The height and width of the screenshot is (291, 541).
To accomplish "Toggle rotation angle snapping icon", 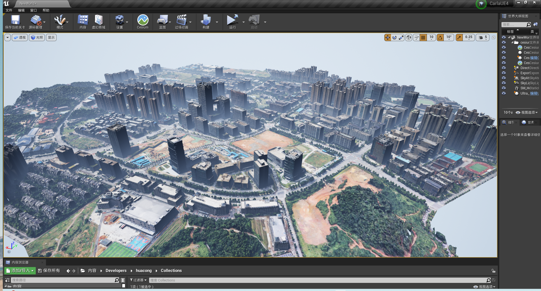I will click(440, 37).
